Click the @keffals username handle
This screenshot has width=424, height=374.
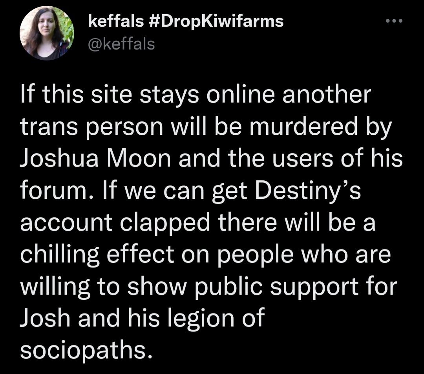(121, 44)
